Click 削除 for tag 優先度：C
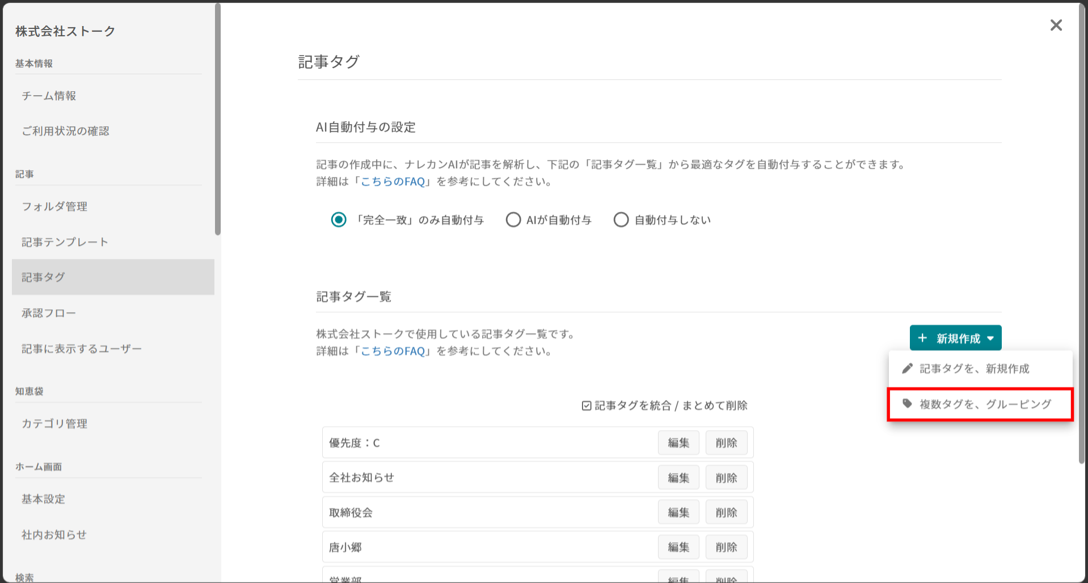The width and height of the screenshot is (1088, 583). tap(726, 442)
